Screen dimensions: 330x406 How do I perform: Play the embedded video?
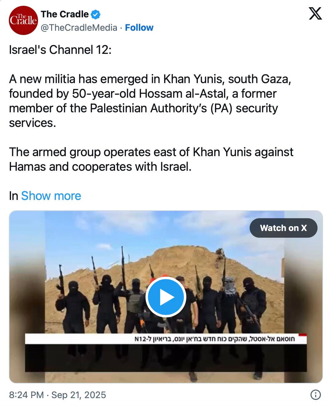(166, 297)
